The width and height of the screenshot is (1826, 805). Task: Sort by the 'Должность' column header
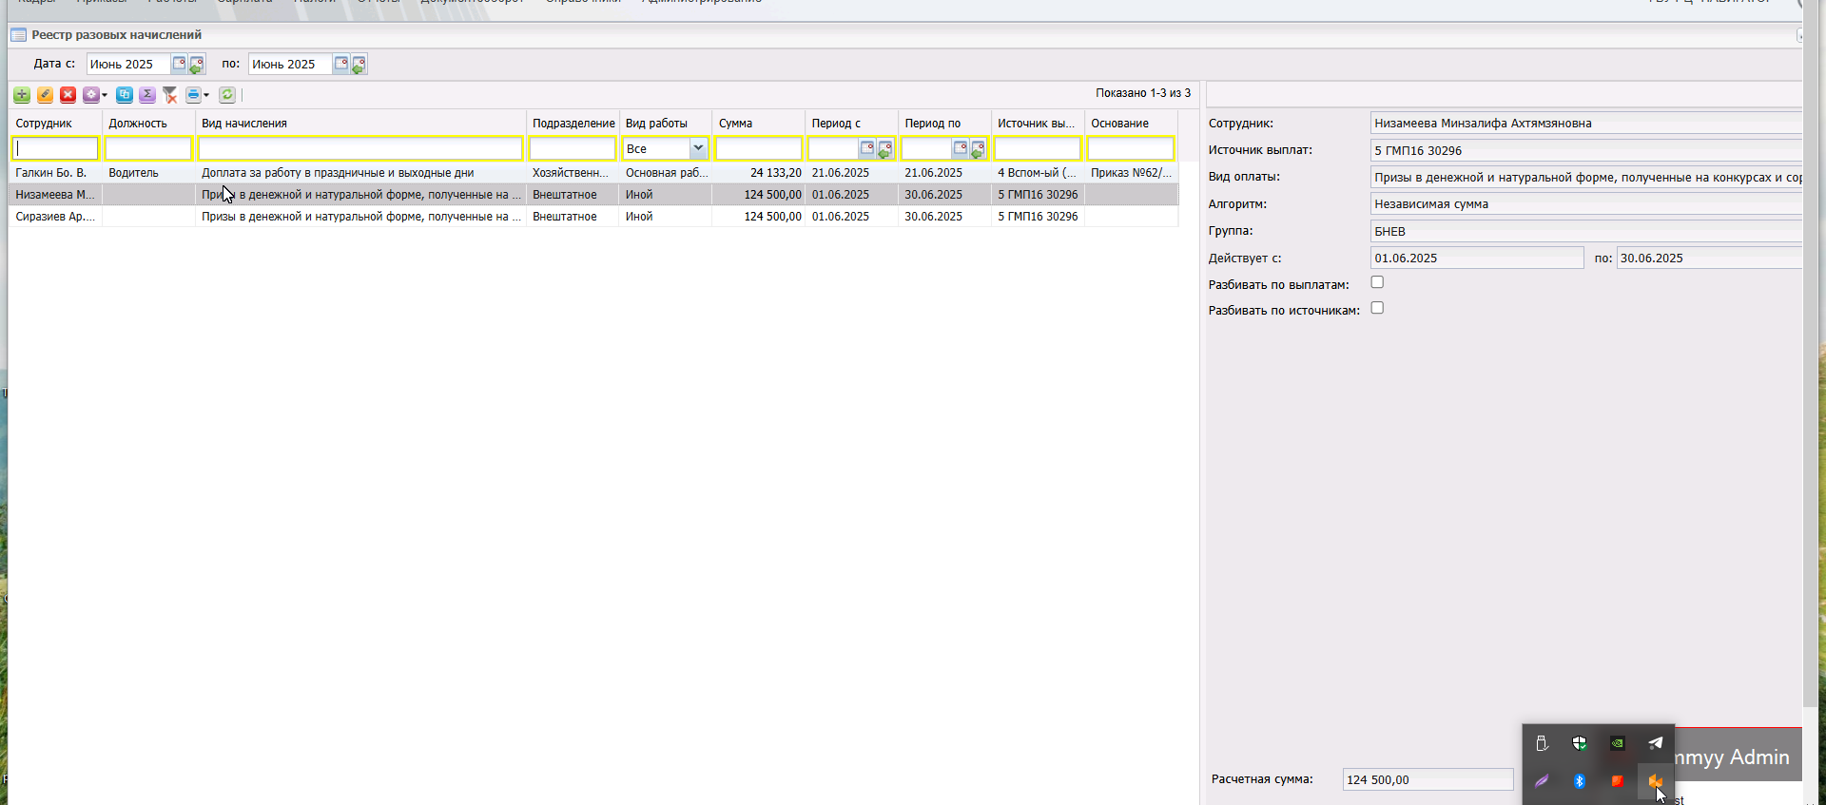coord(148,124)
